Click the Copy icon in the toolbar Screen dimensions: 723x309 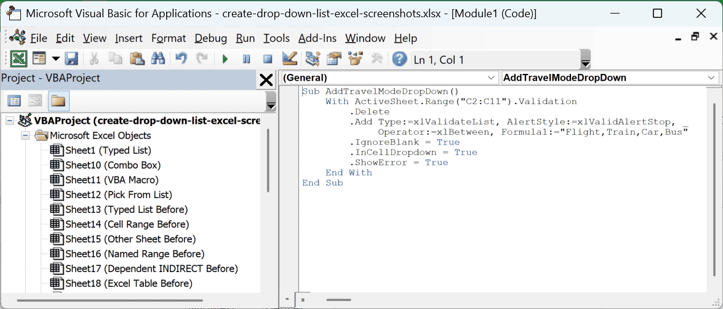tap(115, 59)
